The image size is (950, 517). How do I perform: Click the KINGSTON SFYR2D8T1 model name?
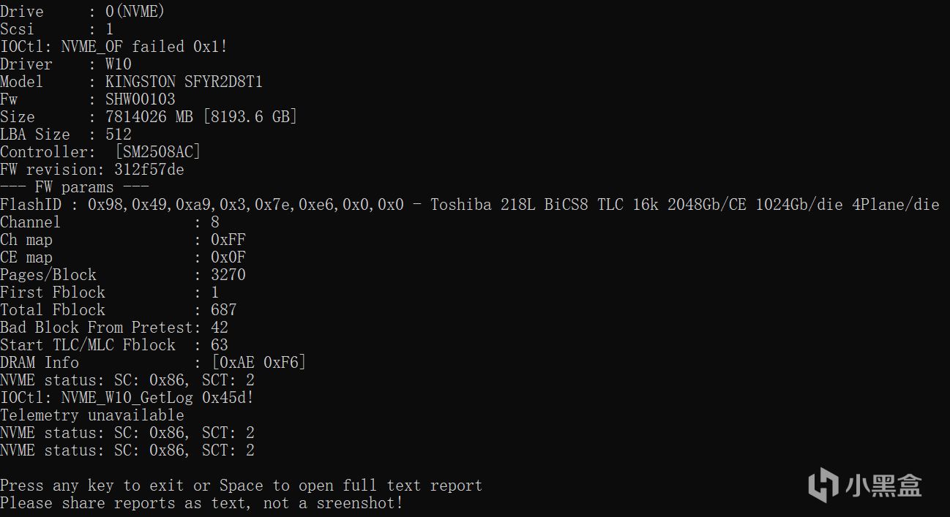point(184,82)
